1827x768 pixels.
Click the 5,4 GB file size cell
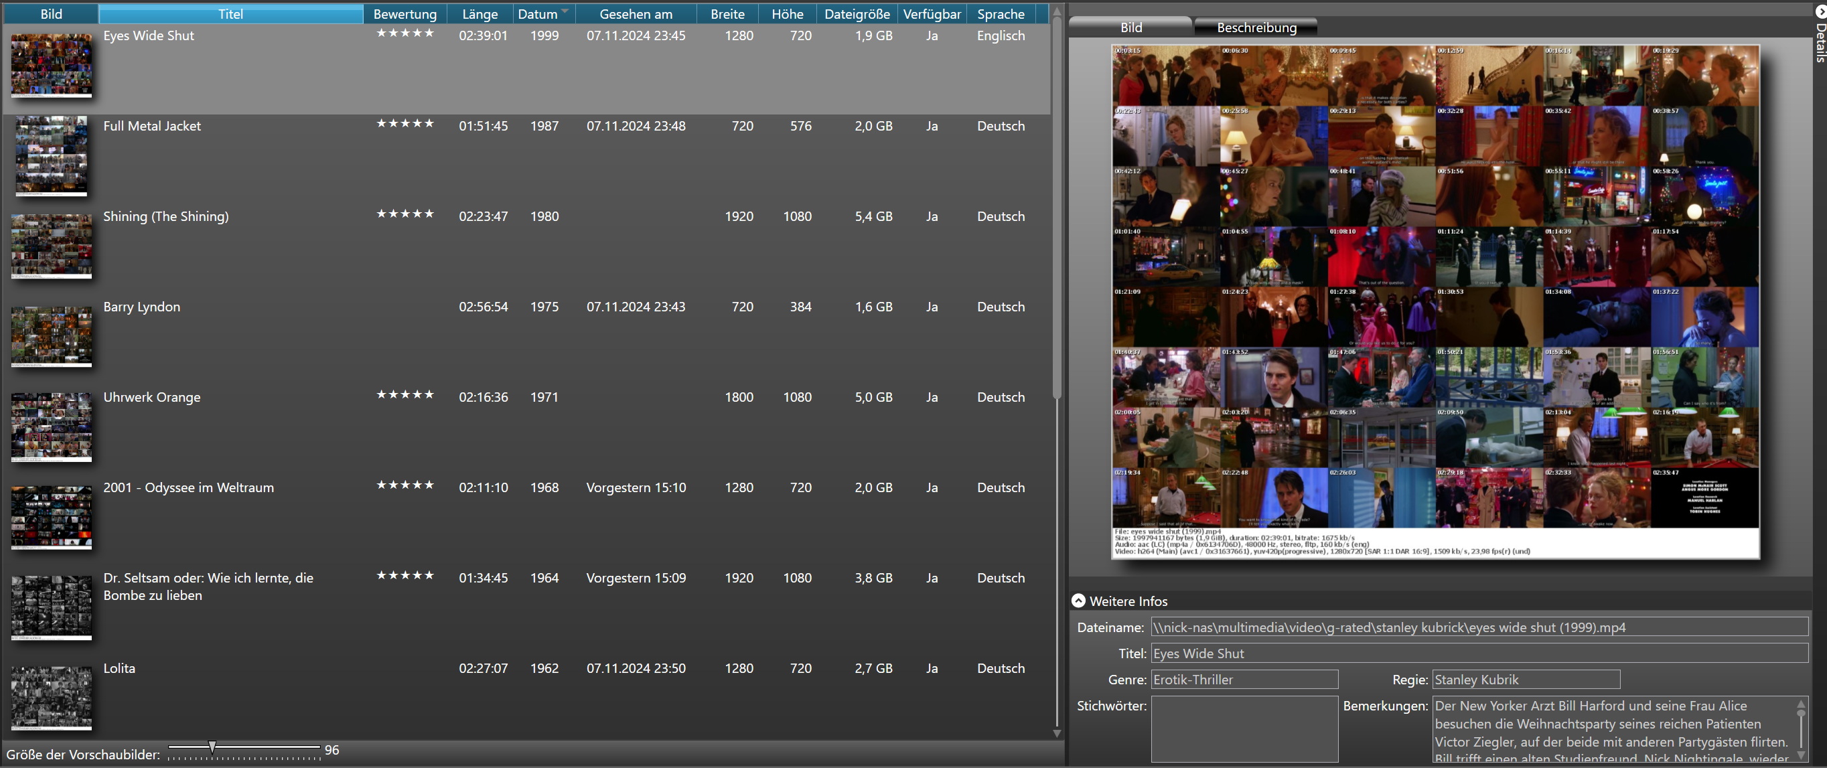pyautogui.click(x=873, y=216)
